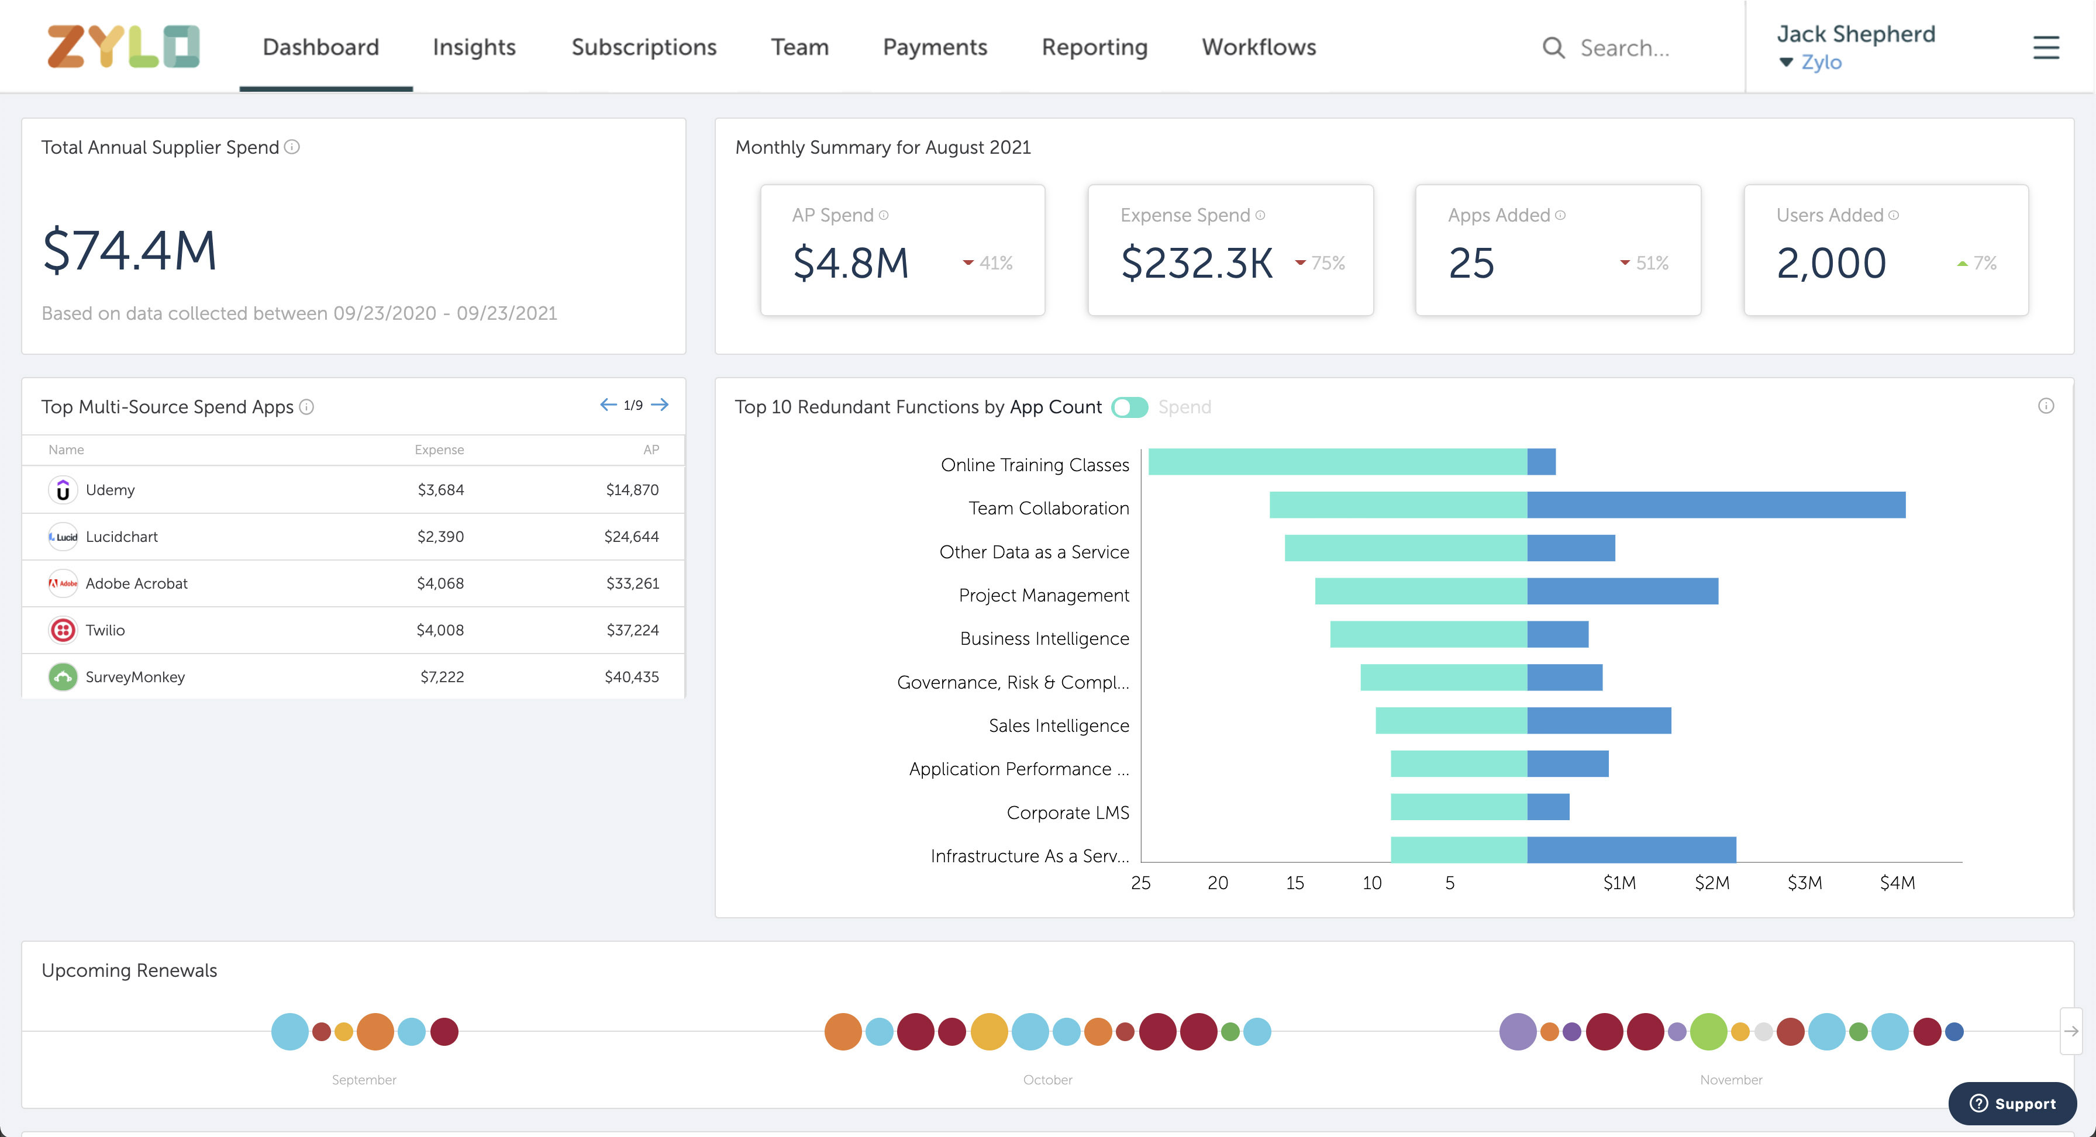This screenshot has width=2096, height=1137.
Task: Open the SurveyMonkey app row
Action: [x=135, y=677]
